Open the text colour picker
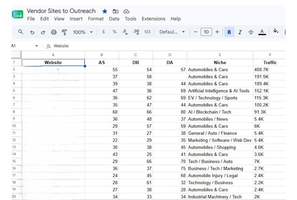Image resolution: width=297 pixels, height=200 pixels. pyautogui.click(x=262, y=32)
